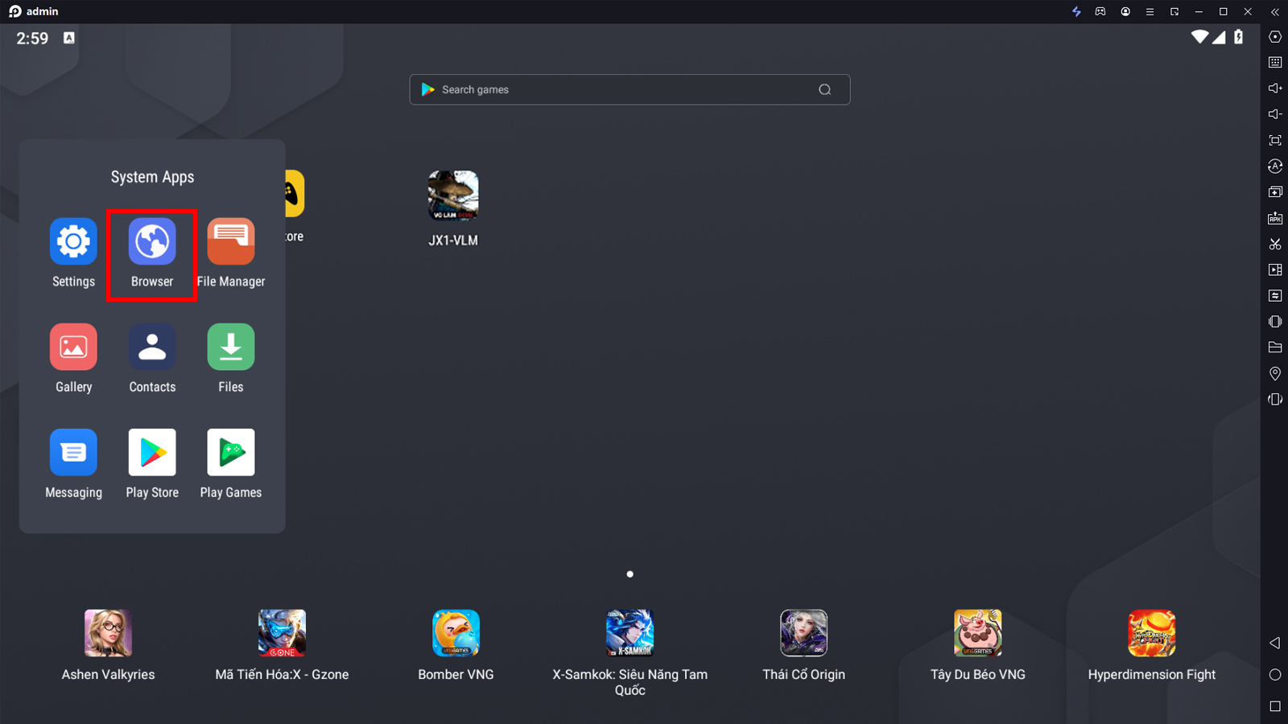Collapse the right sidebar with double chevron
This screenshot has height=724, width=1288.
point(1275,12)
